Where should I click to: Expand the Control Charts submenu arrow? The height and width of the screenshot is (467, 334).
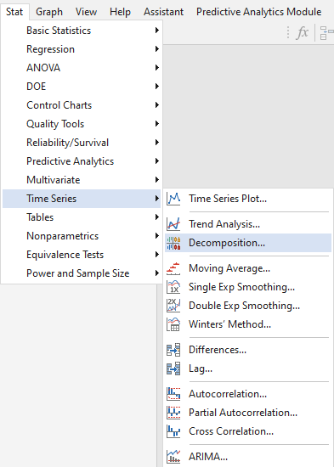[157, 105]
